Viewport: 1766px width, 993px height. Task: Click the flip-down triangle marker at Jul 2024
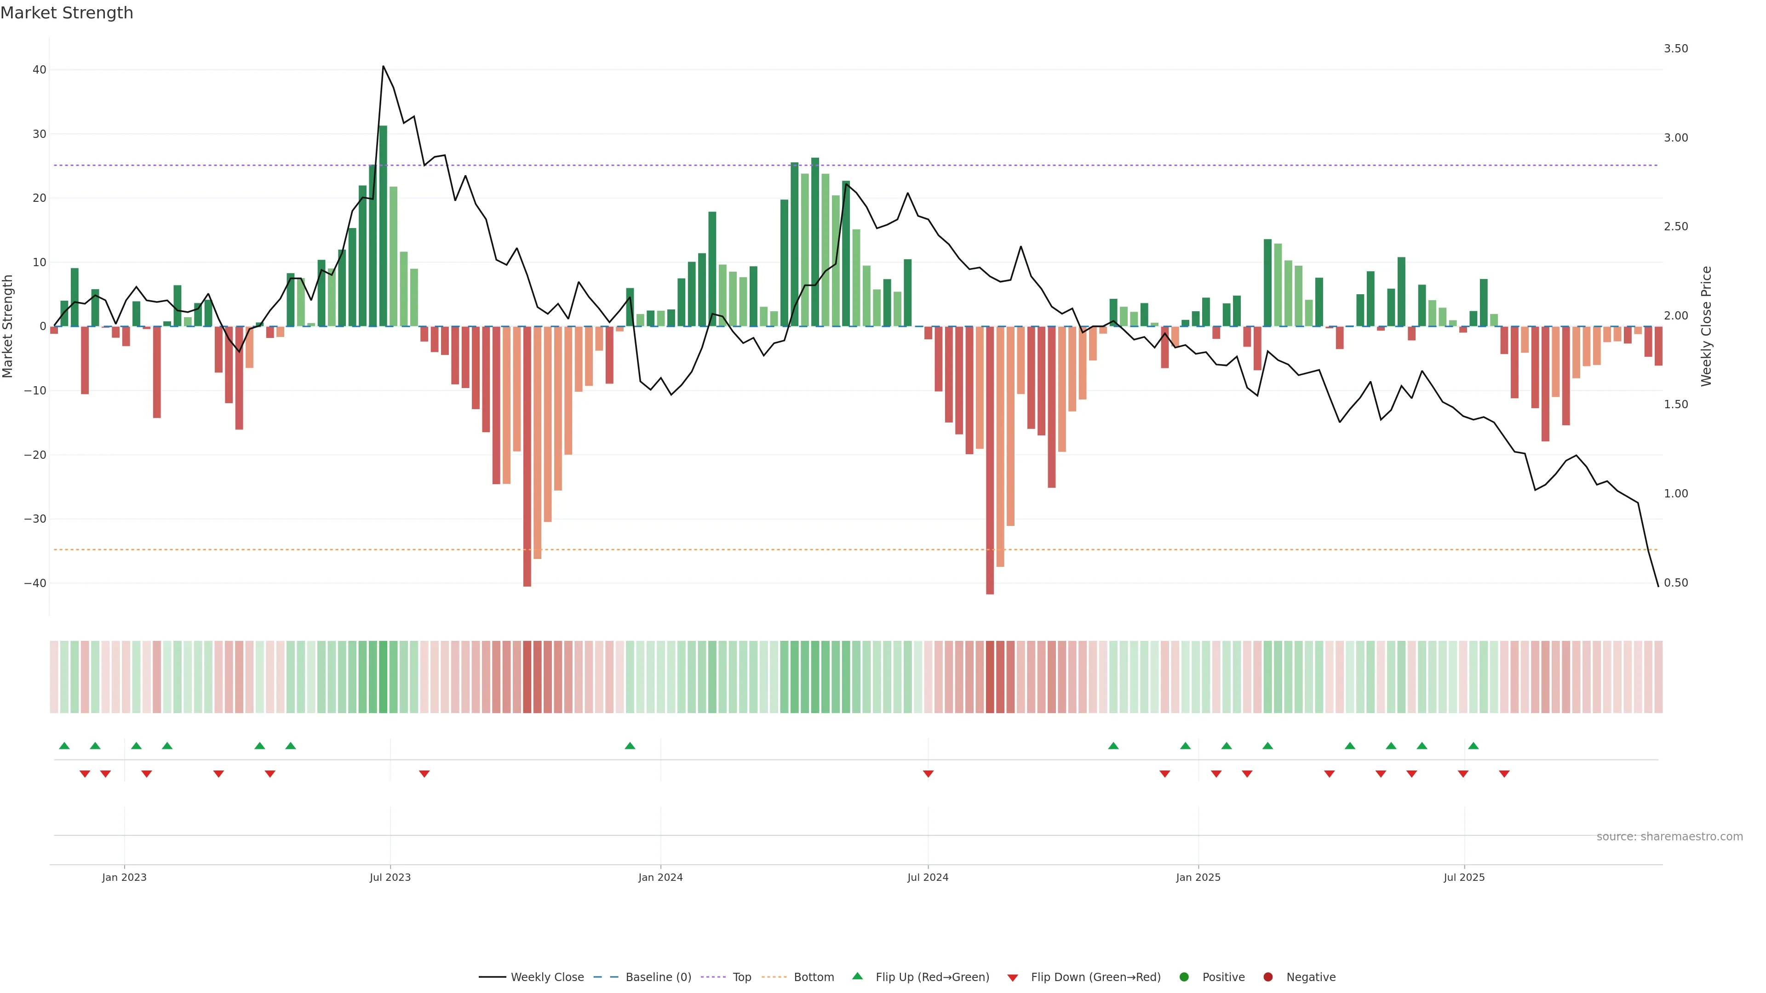[x=928, y=774]
